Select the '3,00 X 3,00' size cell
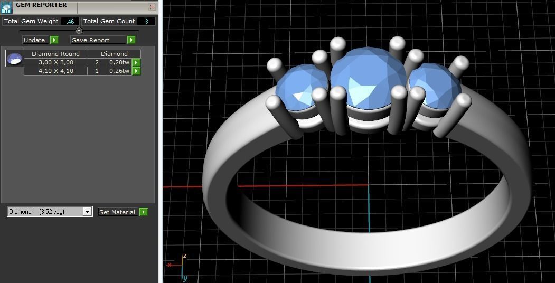555x283 pixels. (x=55, y=63)
